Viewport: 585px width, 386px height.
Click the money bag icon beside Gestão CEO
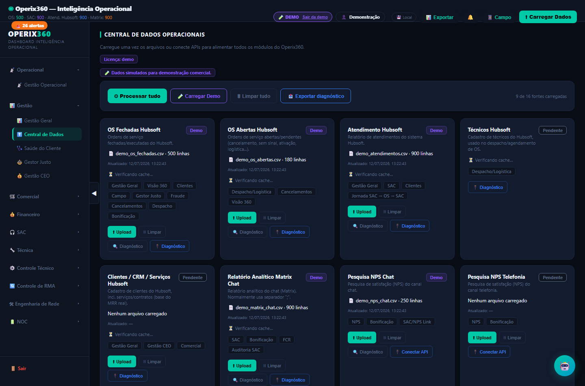click(x=19, y=176)
